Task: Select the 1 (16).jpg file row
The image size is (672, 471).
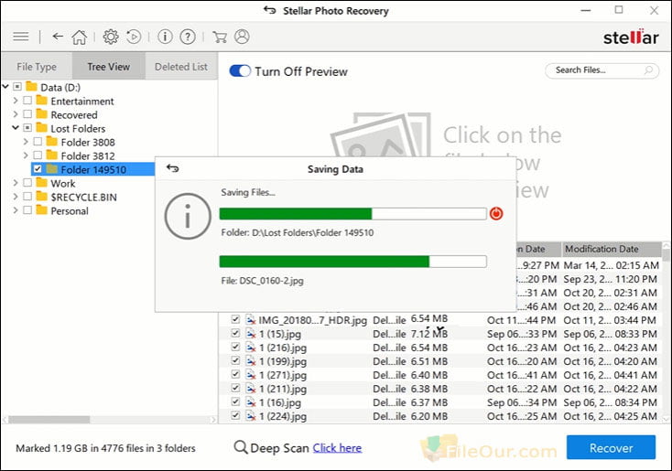Action: click(x=439, y=402)
